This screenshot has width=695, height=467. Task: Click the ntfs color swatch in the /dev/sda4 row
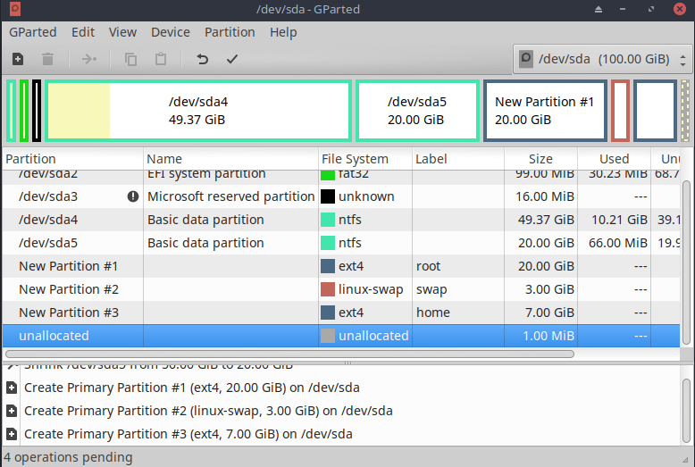pyautogui.click(x=328, y=220)
